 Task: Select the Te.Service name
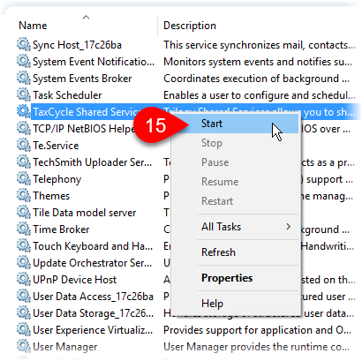pyautogui.click(x=56, y=146)
